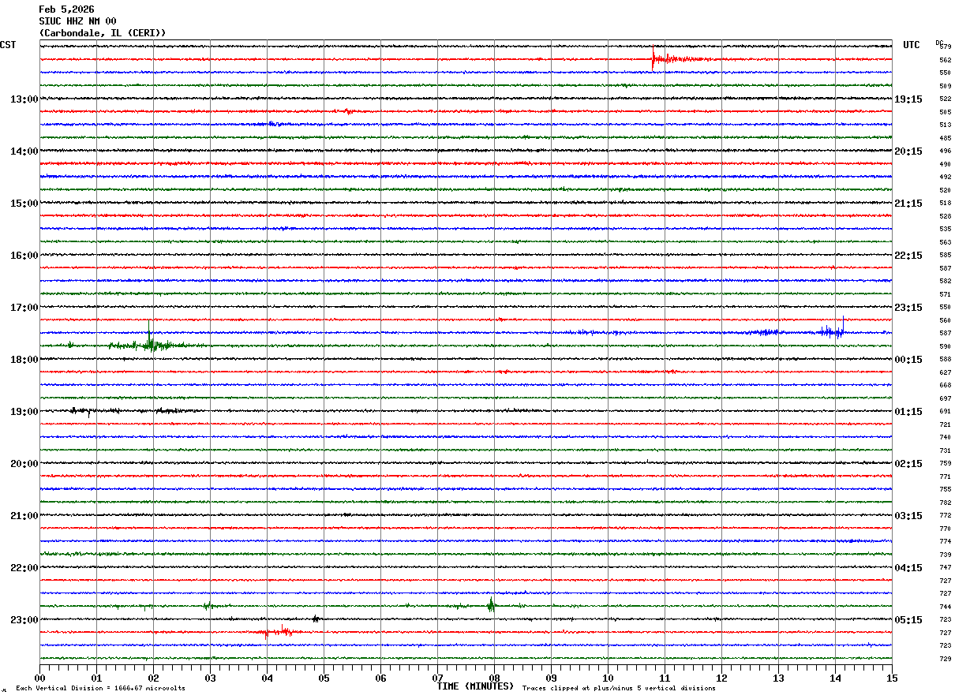Click the UTC column header

pos(912,45)
